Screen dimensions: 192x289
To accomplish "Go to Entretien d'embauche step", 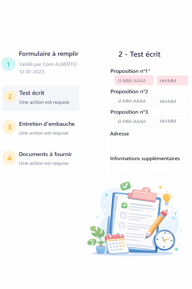I will 47,124.
